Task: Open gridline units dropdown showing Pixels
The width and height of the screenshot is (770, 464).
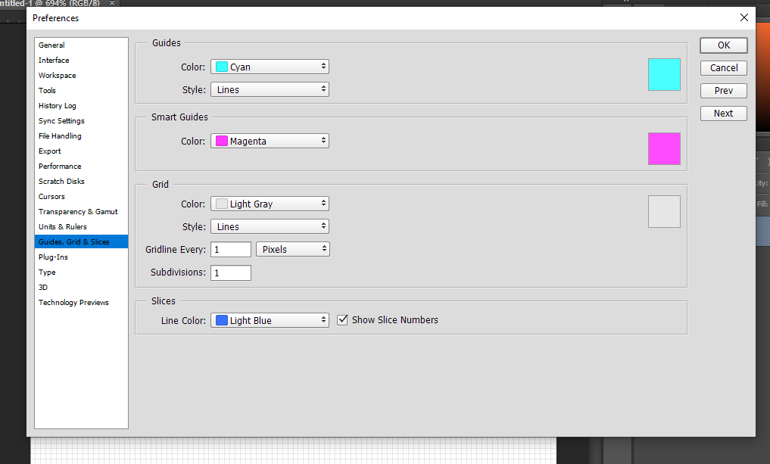Action: 293,250
